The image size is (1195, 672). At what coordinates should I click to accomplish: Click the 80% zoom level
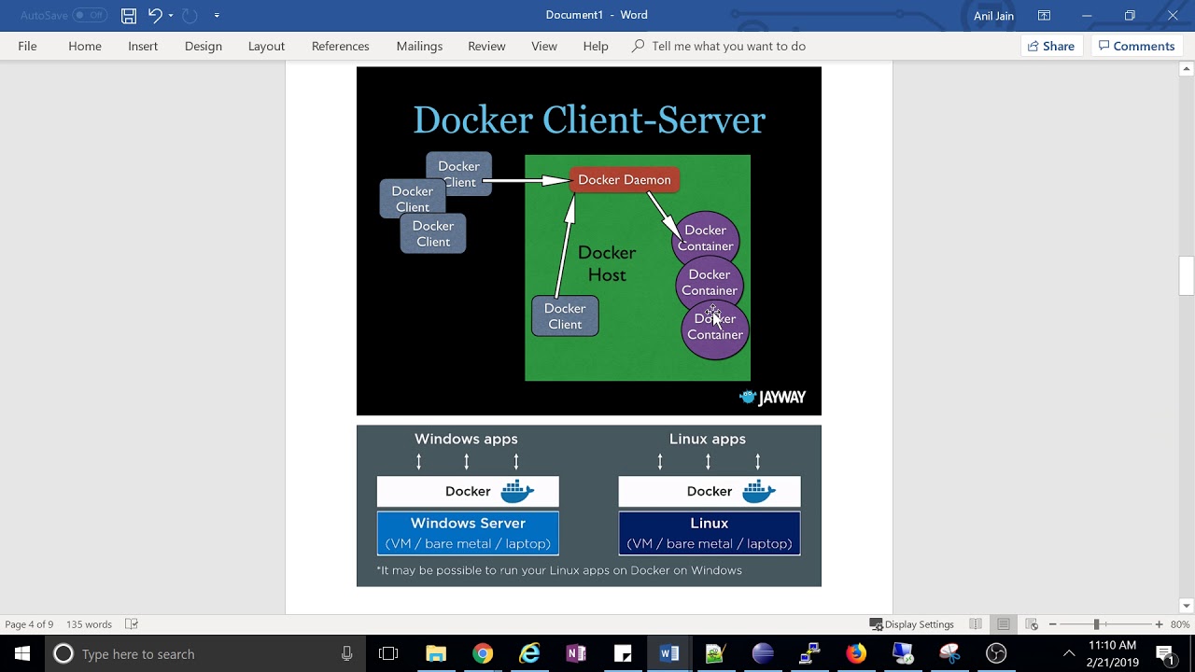tap(1180, 624)
